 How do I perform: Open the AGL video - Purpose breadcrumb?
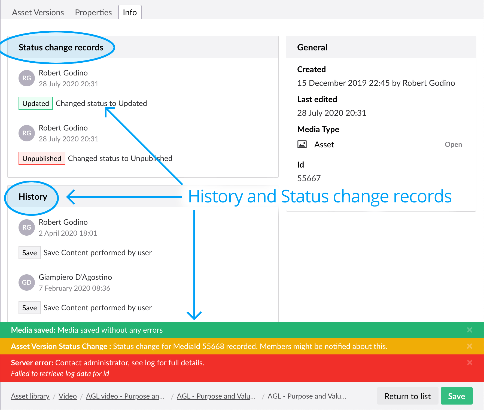click(x=125, y=396)
